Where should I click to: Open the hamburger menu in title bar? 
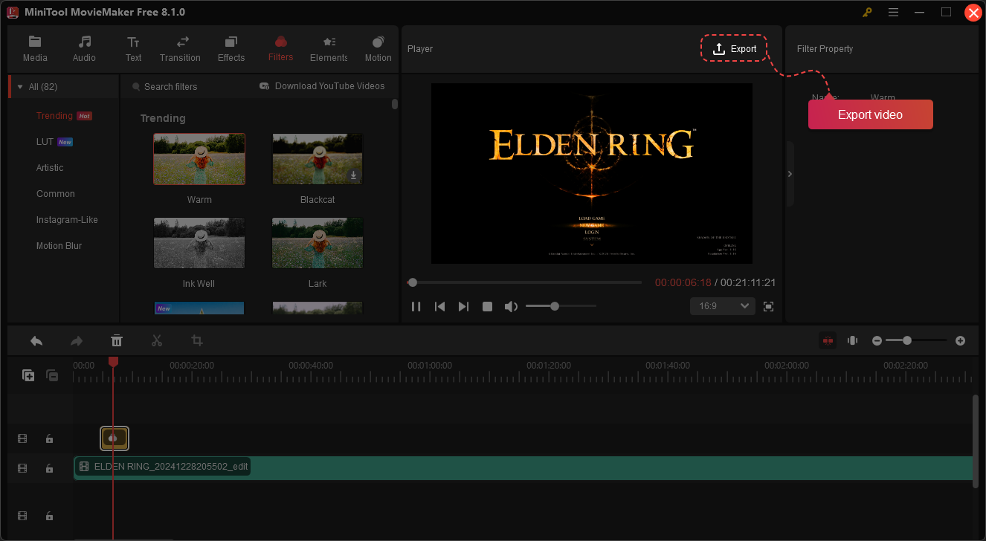tap(893, 13)
